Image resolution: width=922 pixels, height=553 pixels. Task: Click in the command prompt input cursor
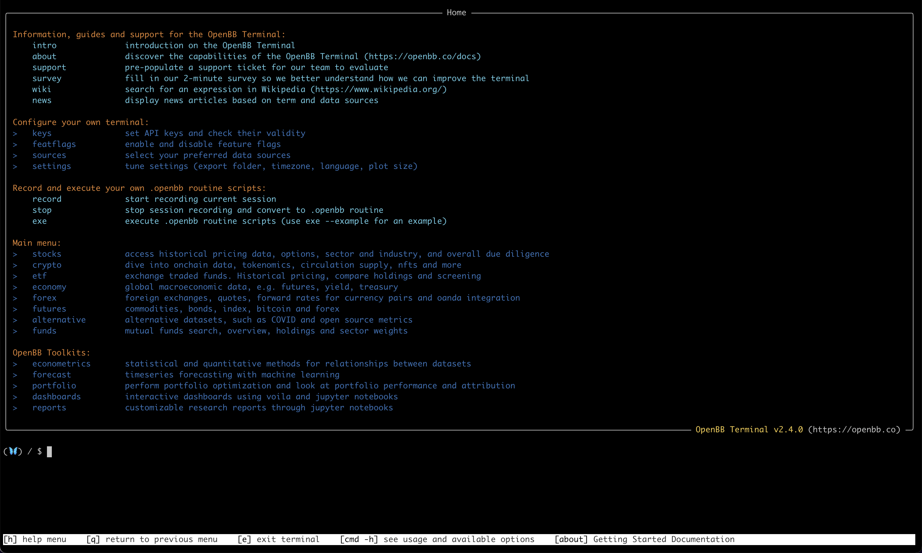[49, 452]
